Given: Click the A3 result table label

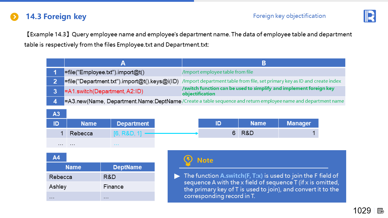Looking at the screenshot, I should coord(56,114).
